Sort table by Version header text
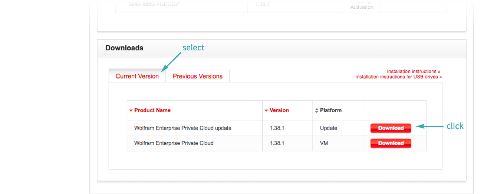 279,110
